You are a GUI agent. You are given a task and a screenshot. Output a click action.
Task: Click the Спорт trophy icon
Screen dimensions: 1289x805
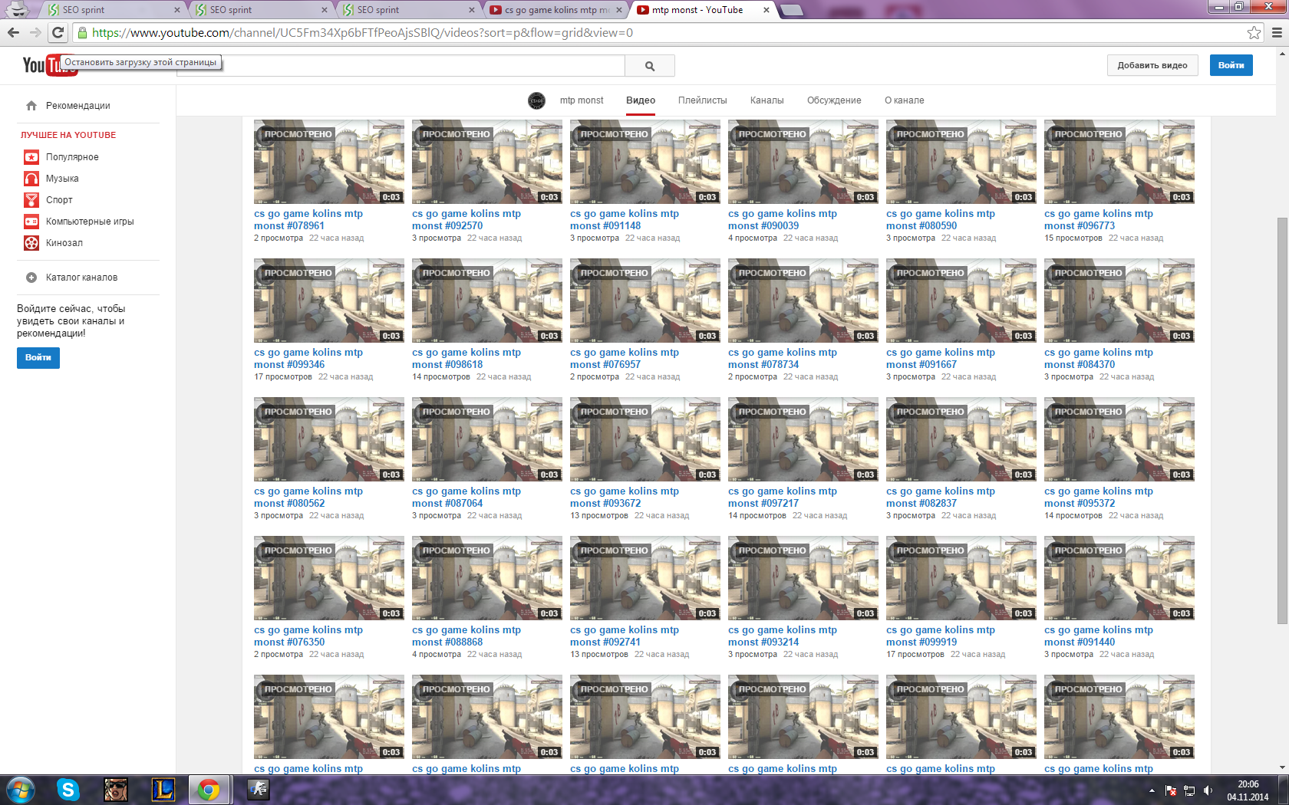[x=31, y=200]
